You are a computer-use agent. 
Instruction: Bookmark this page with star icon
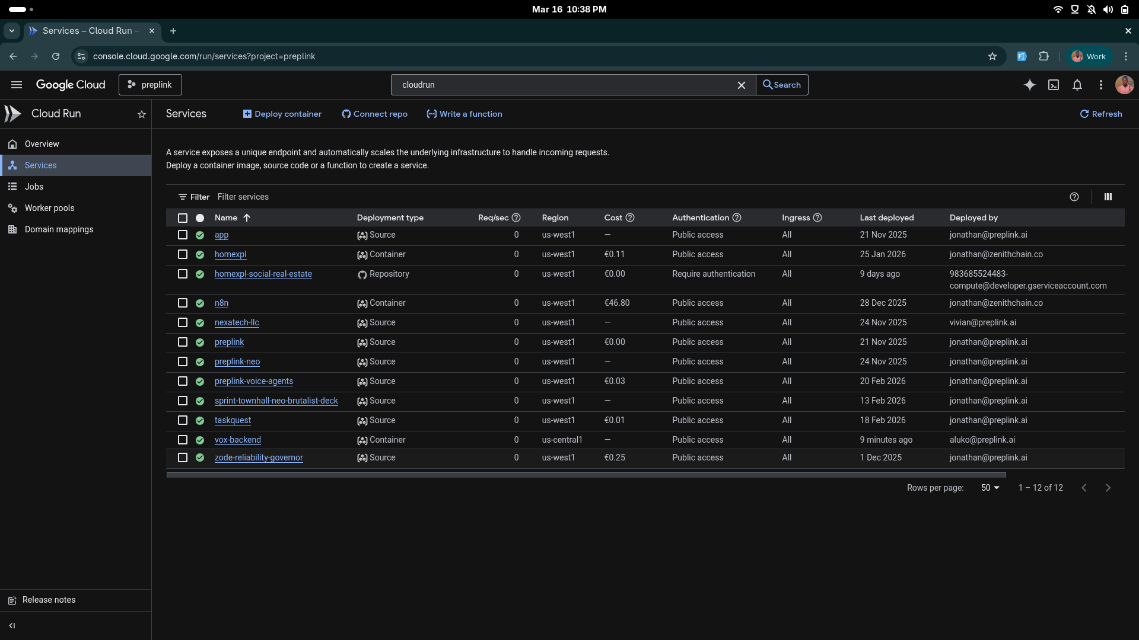click(992, 56)
